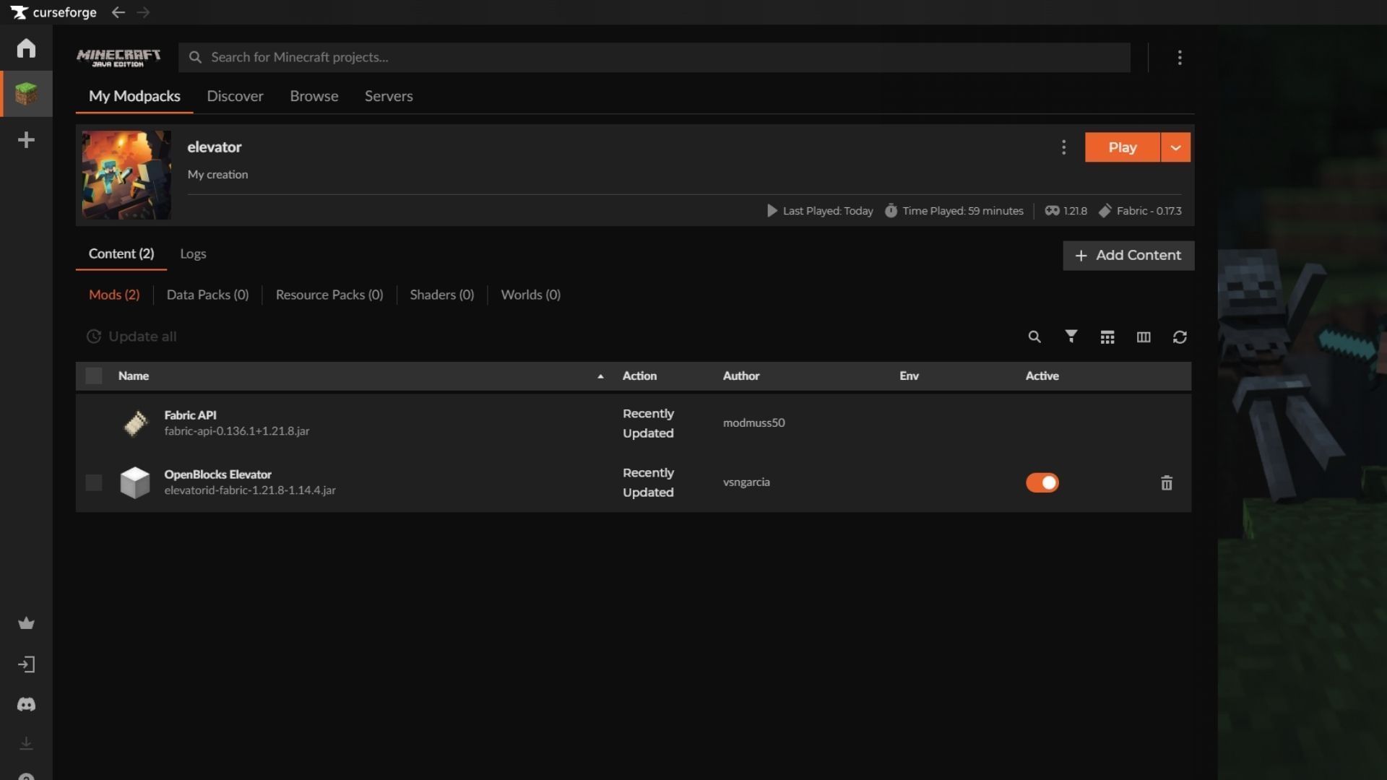Select the header checkbox to select all mods
The width and height of the screenshot is (1387, 780).
point(93,376)
